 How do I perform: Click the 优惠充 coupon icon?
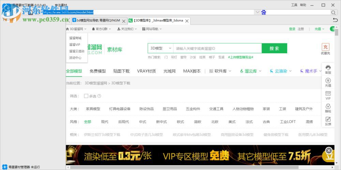(326, 49)
